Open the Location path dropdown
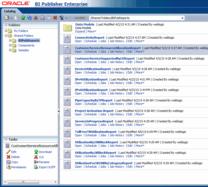The height and width of the screenshot is (187, 208). pyautogui.click(x=182, y=18)
